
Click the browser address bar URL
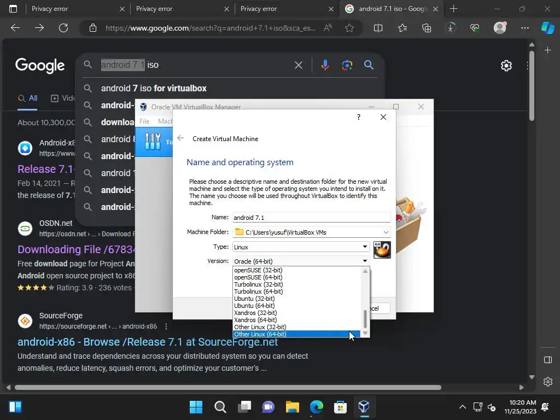(211, 28)
